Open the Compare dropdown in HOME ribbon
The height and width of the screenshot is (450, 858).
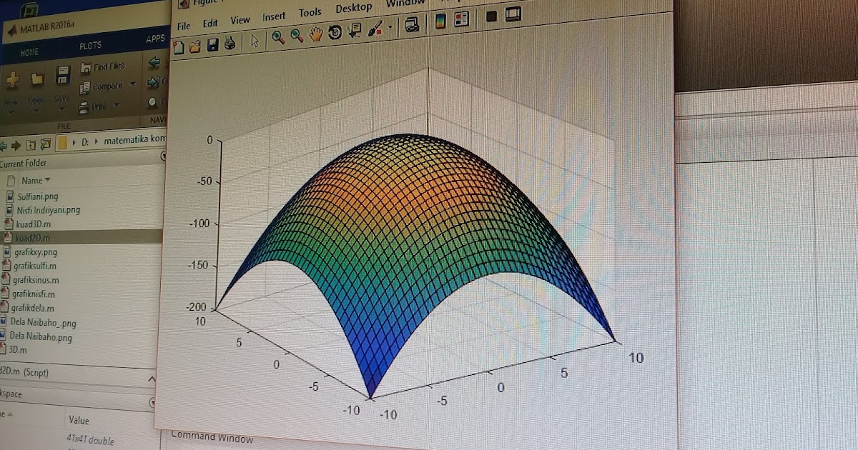point(132,85)
